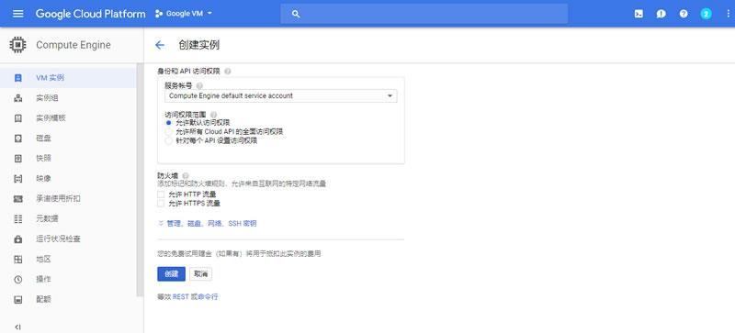Click the Google Cloud Platform logo text
Image resolution: width=735 pixels, height=333 pixels.
coord(90,14)
